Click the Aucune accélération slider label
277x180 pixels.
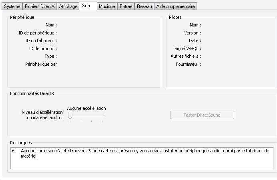coord(86,108)
